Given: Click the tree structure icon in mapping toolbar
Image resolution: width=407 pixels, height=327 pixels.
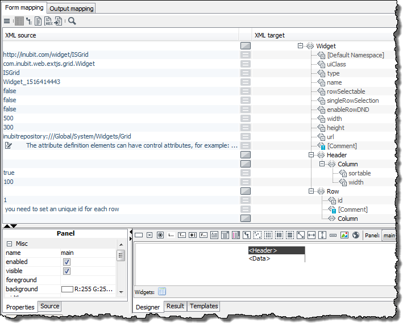Looking at the screenshot, I should click(28, 21).
